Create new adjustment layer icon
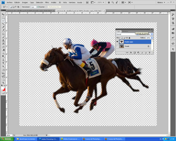 [138, 53]
